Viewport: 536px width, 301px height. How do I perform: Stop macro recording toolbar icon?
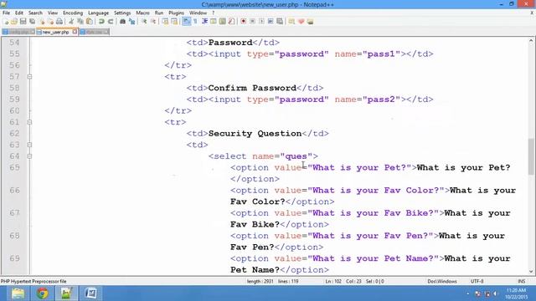[x=252, y=22]
